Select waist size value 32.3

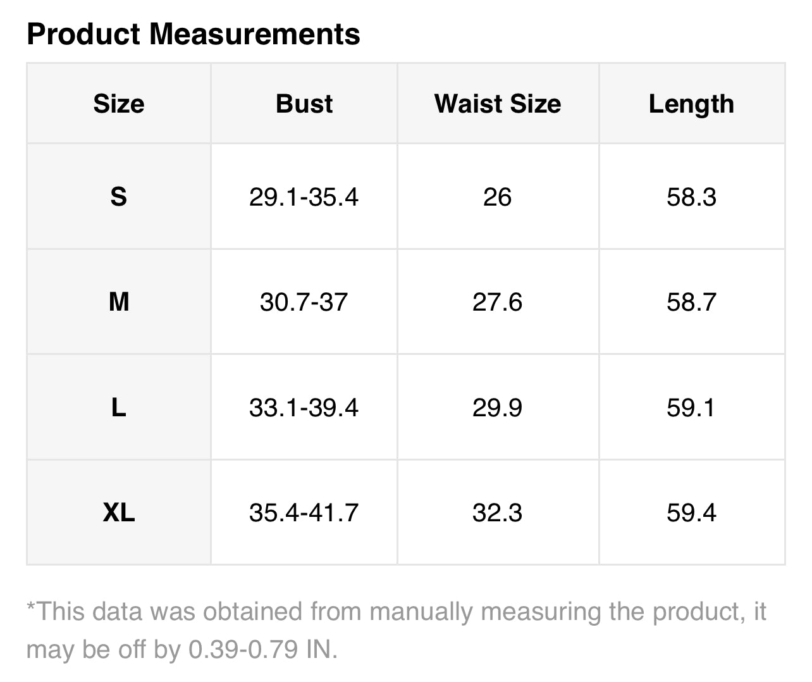pos(498,512)
